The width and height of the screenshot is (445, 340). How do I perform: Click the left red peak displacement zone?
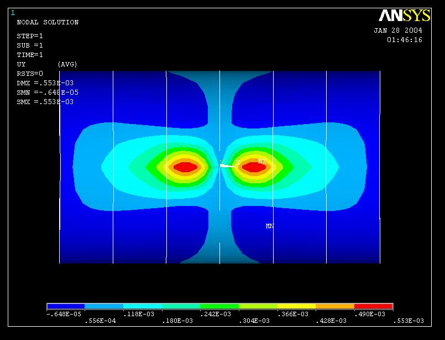185,167
